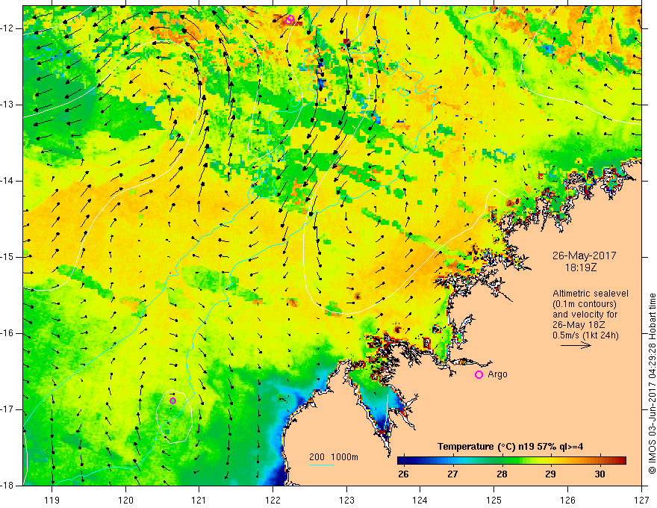Image resolution: width=657 pixels, height=508 pixels.
Task: Click the '(0.1m contours)' text
Action: (585, 304)
